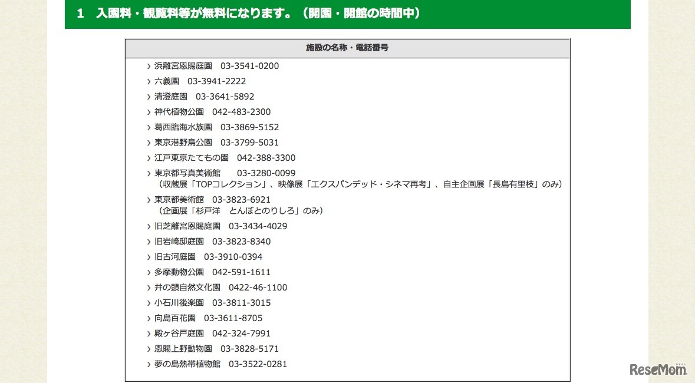
Task: Click the chevron icon beside 浜離宮恩賜庭園
Action: coord(148,65)
